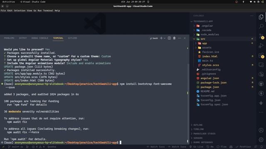Image resolution: width=266 pixels, height=149 pixels.
Task: Open the Go menu
Action: (x=35, y=10)
